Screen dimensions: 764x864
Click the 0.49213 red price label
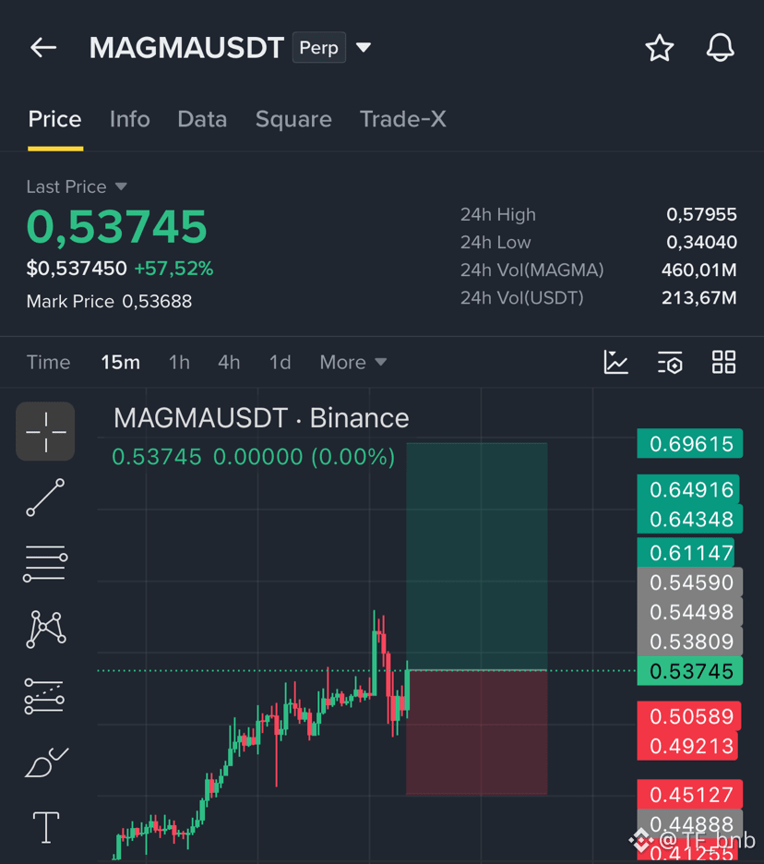click(x=687, y=746)
